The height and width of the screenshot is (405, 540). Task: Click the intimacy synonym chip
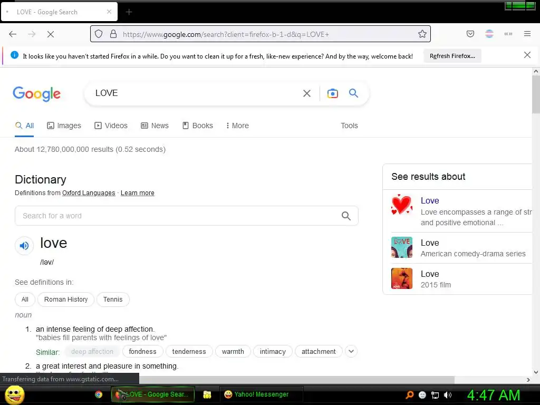click(273, 352)
